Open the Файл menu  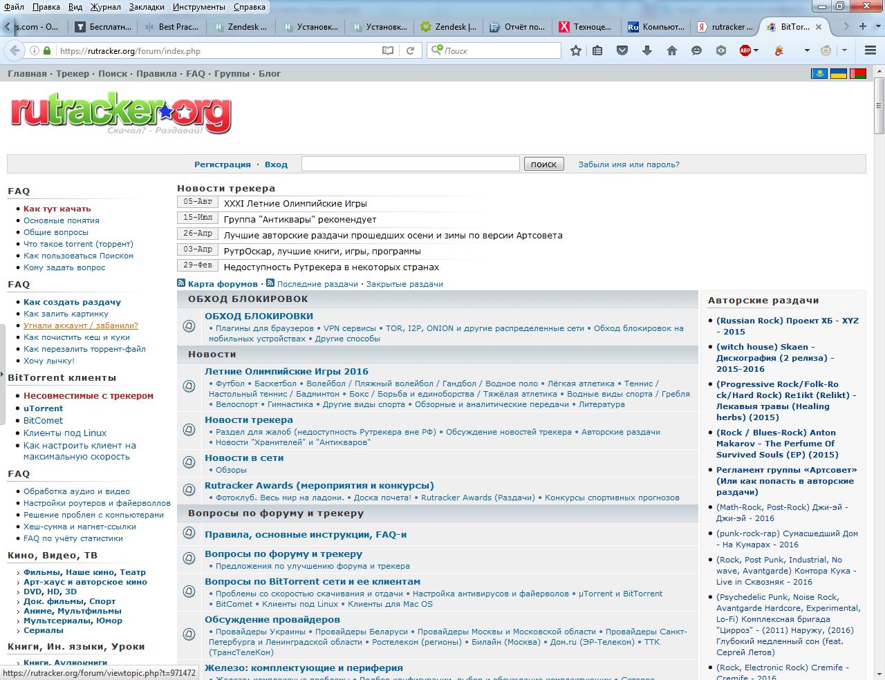14,7
